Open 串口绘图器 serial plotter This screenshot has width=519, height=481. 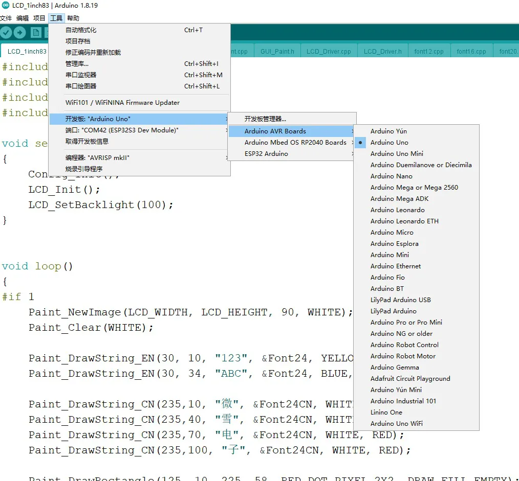tap(139, 86)
